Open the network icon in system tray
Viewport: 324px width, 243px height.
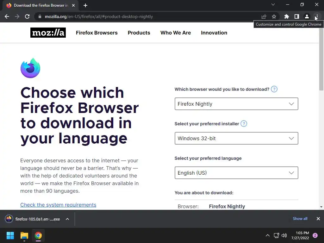click(x=276, y=235)
